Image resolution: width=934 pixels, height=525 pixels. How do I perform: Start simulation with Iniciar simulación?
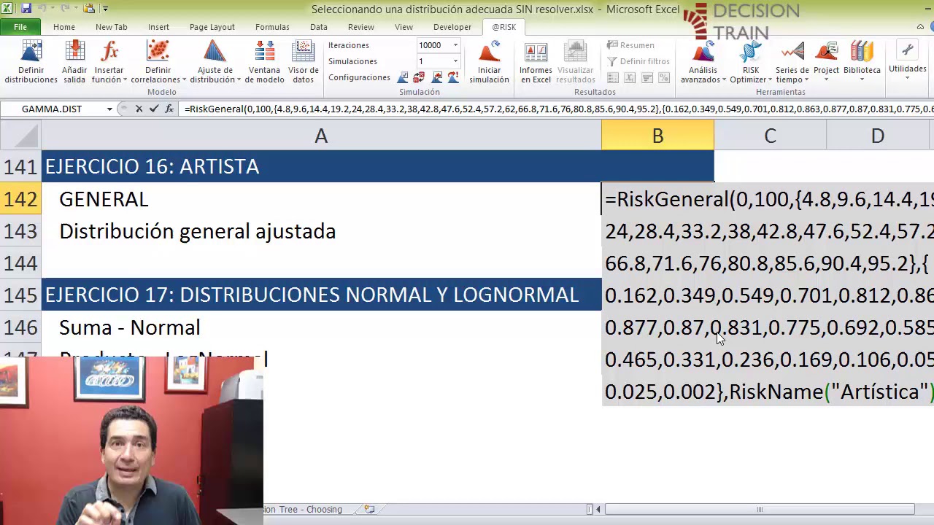489,62
